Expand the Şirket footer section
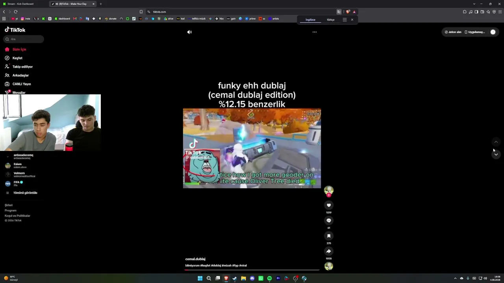This screenshot has height=283, width=504. click(x=9, y=205)
